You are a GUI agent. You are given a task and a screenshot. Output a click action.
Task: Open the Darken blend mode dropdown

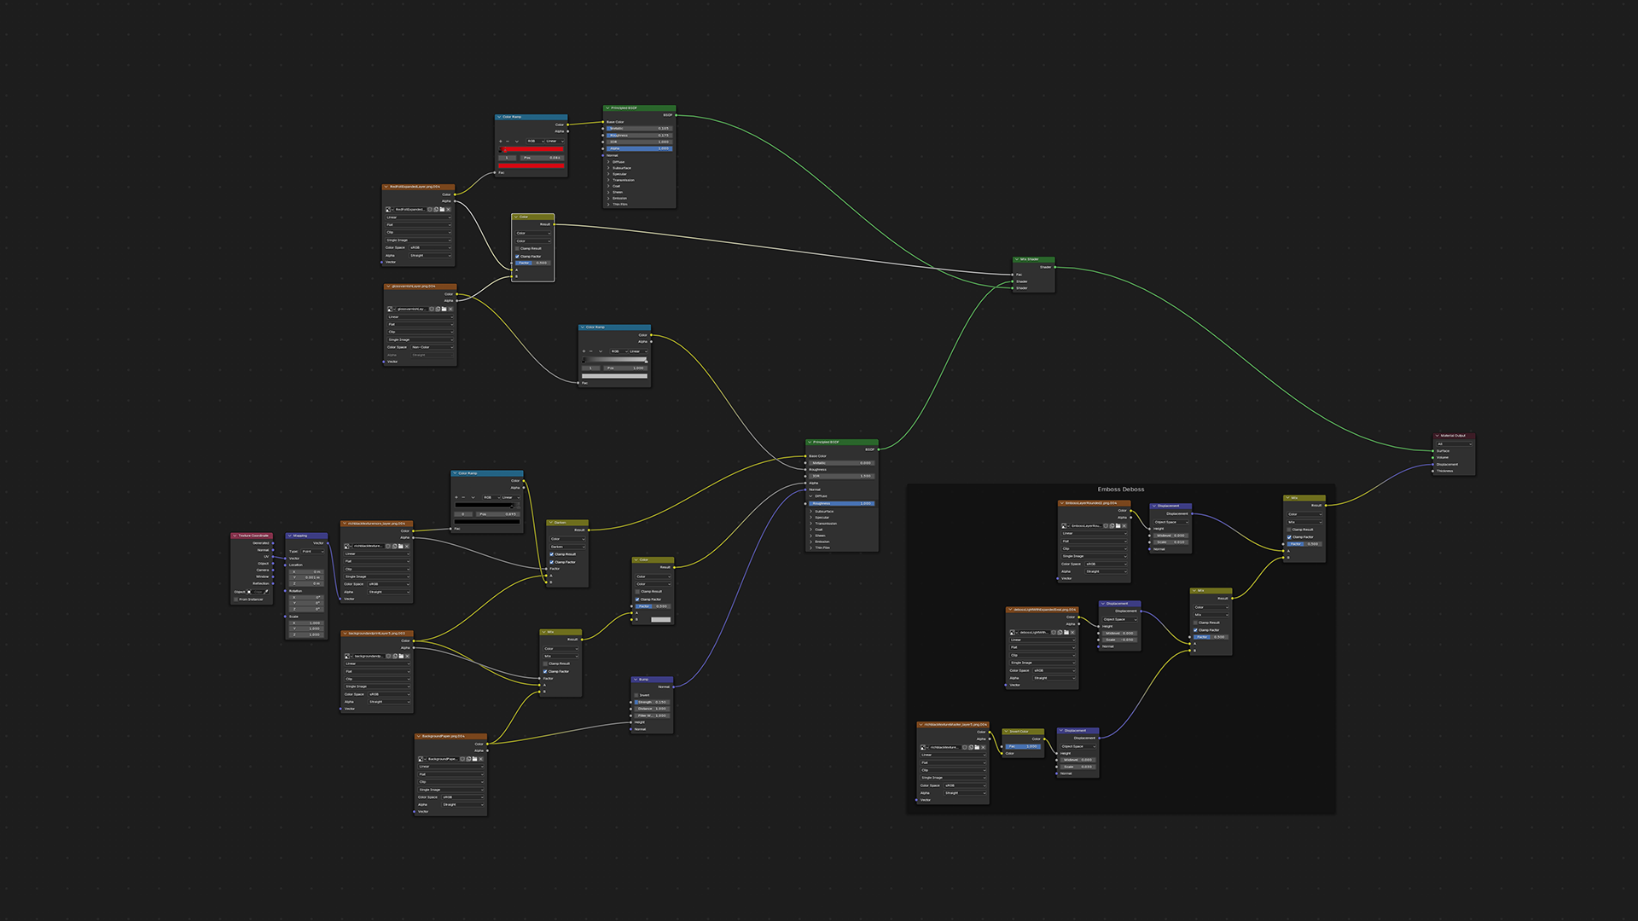pyautogui.click(x=567, y=547)
